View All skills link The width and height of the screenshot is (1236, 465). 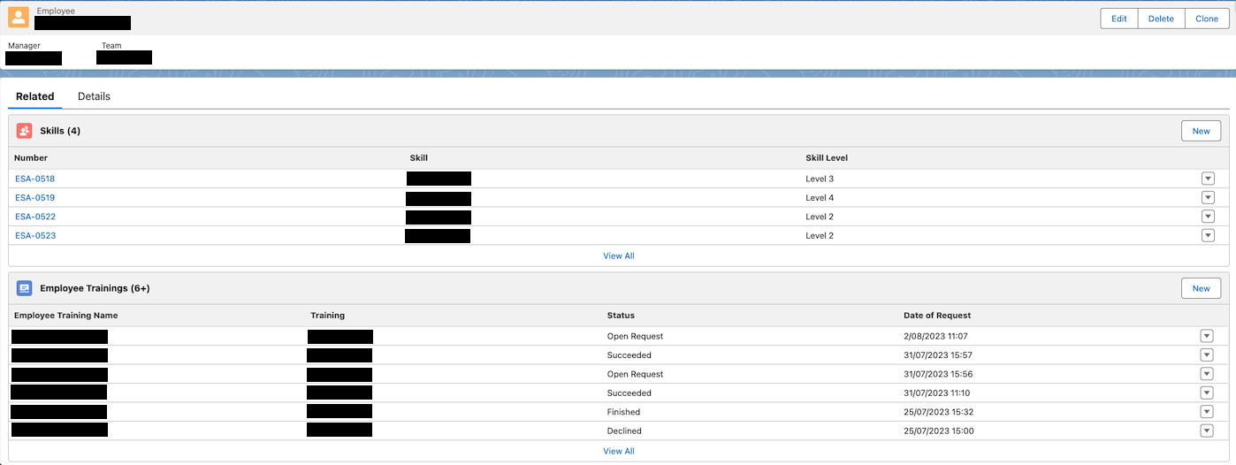click(618, 255)
